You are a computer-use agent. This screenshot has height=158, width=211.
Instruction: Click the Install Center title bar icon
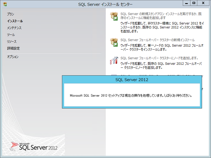5,4
